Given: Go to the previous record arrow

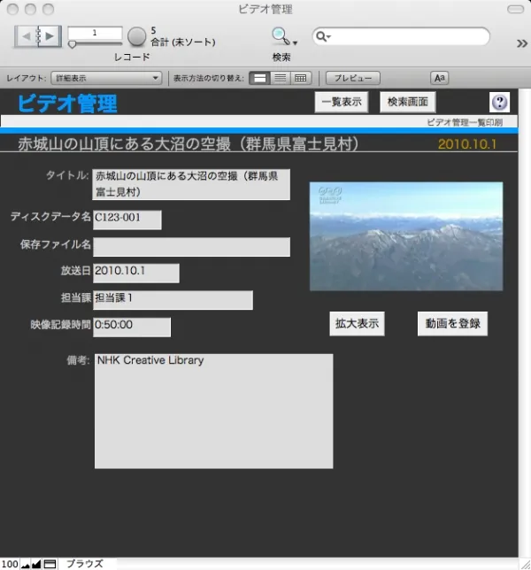Looking at the screenshot, I should (26, 36).
